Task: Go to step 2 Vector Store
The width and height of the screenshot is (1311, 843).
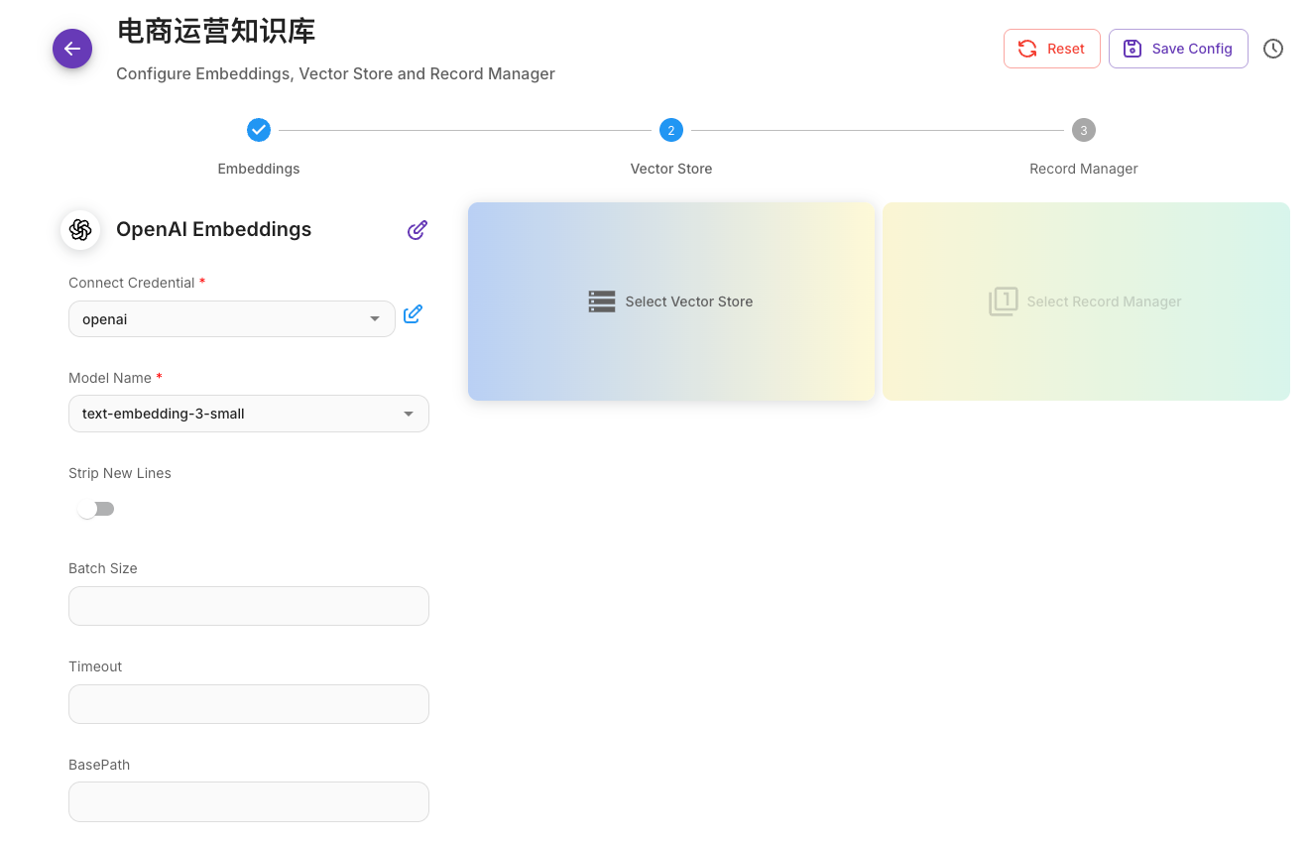Action: pos(671,130)
